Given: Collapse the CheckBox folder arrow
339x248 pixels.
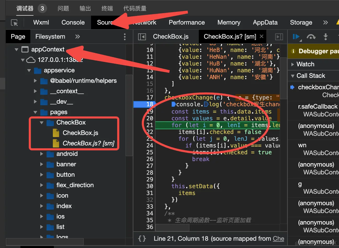Looking at the screenshot, I should [x=42, y=122].
